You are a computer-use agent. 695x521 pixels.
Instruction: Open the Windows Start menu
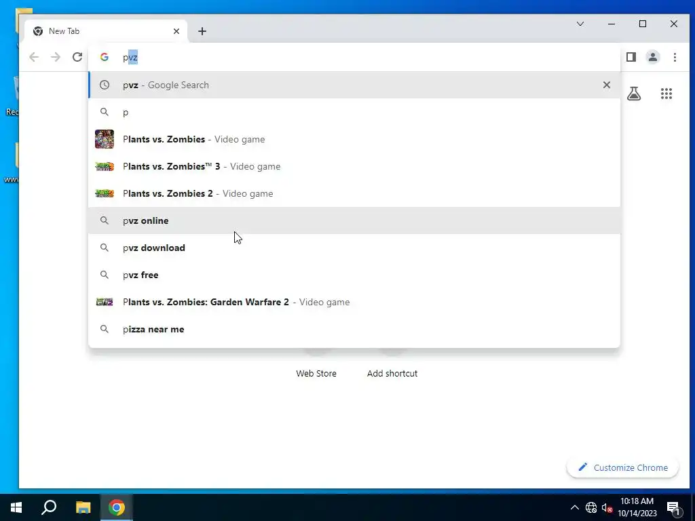click(x=16, y=507)
